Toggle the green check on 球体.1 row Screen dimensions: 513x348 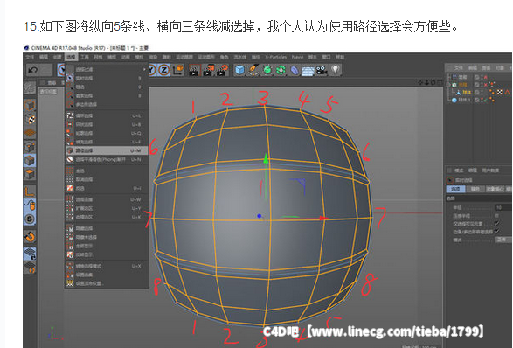click(486, 100)
